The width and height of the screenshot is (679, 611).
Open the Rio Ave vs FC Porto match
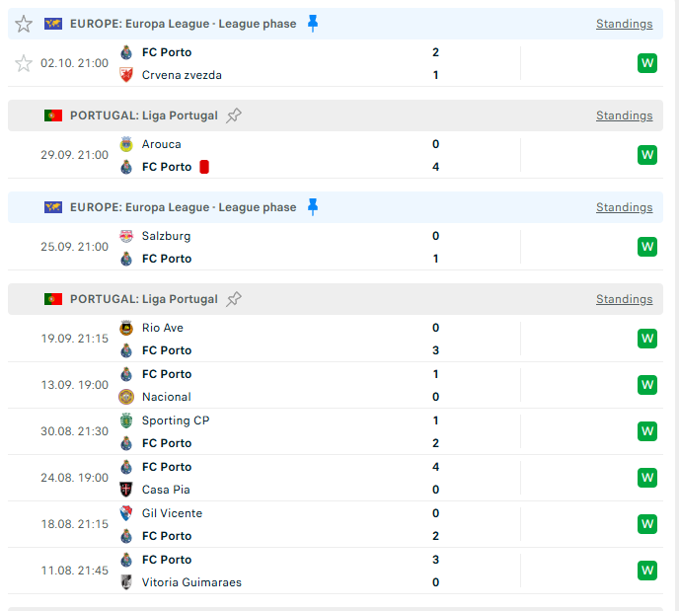(x=296, y=339)
